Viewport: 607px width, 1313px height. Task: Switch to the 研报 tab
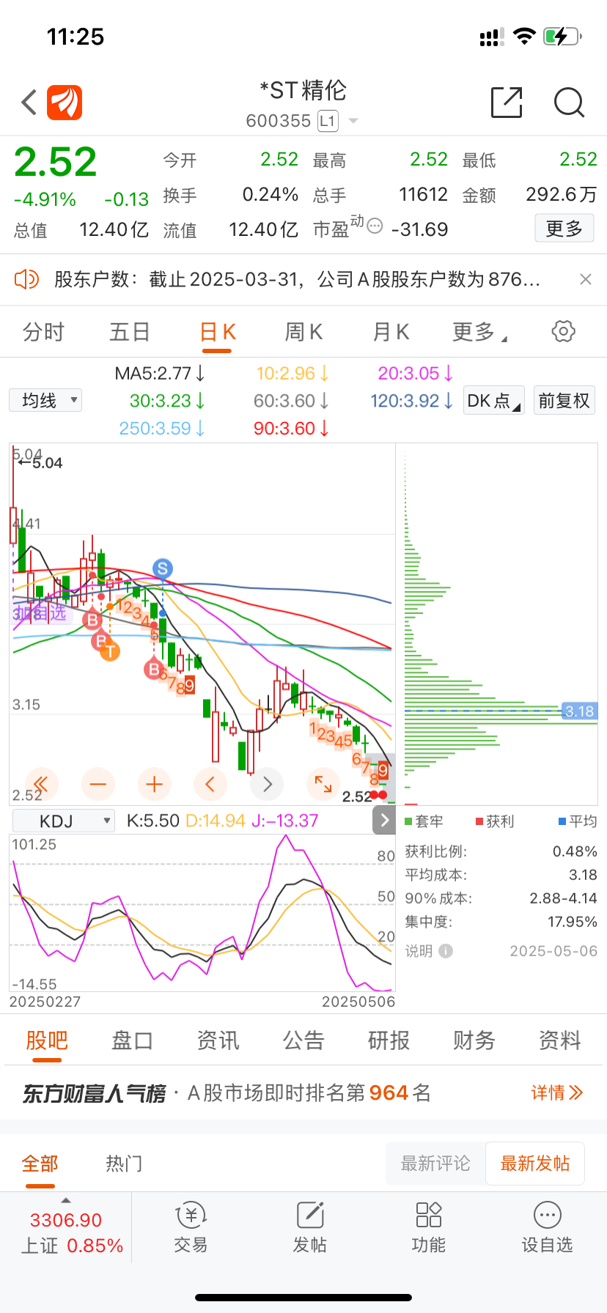point(389,1040)
